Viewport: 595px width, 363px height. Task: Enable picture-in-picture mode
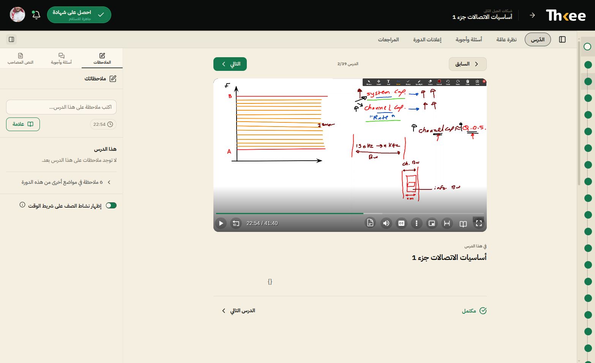point(432,223)
